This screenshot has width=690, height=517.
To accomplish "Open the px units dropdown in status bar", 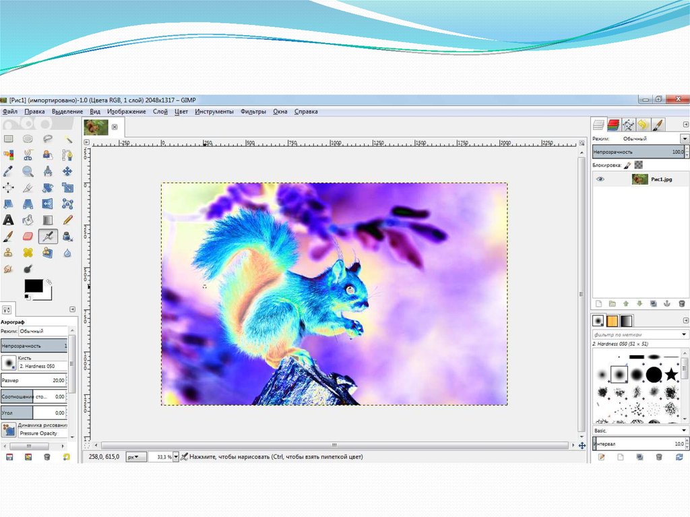I will [137, 457].
